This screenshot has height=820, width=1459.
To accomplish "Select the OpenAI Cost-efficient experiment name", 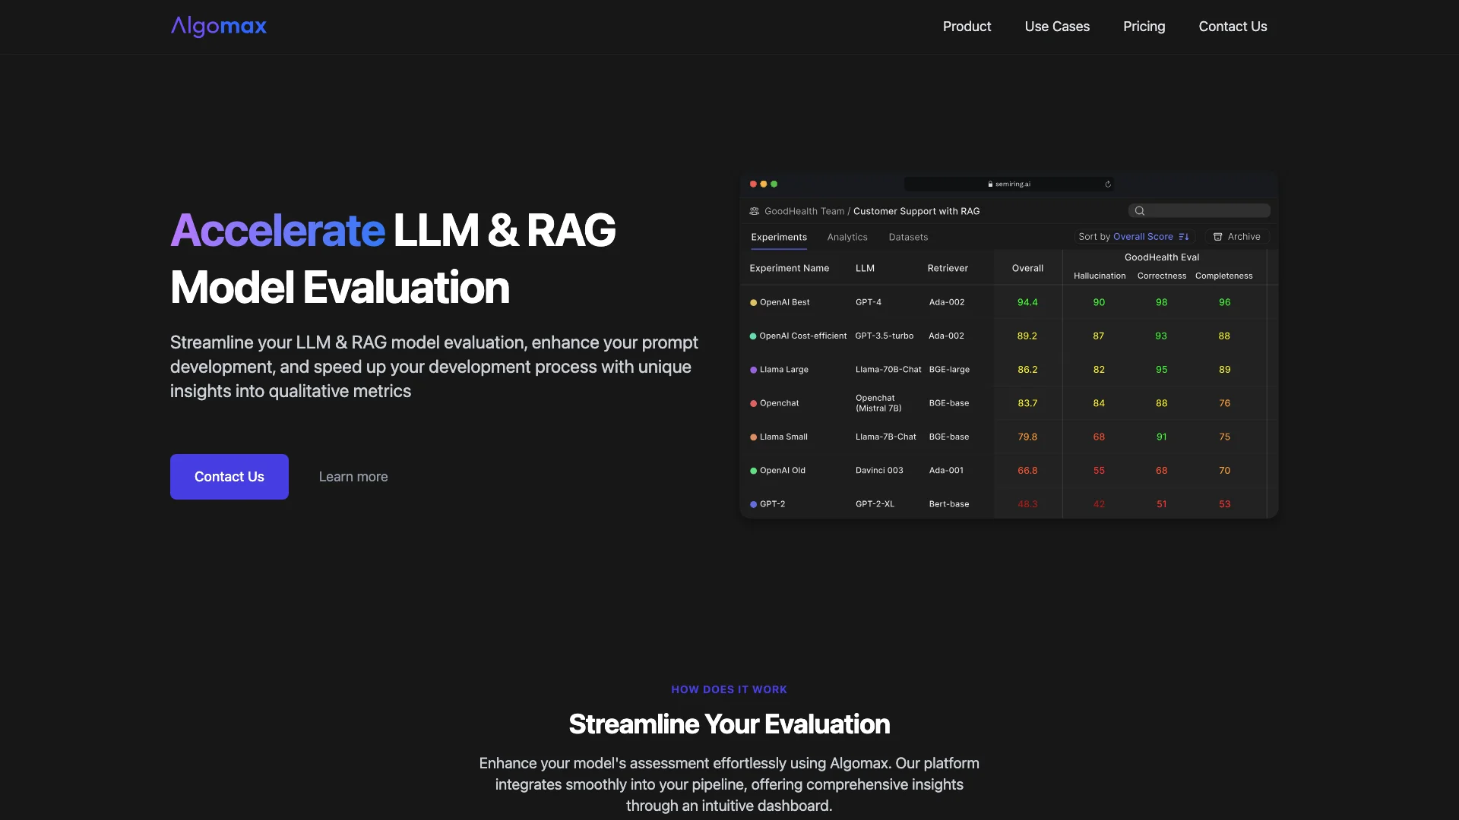I will tap(803, 336).
